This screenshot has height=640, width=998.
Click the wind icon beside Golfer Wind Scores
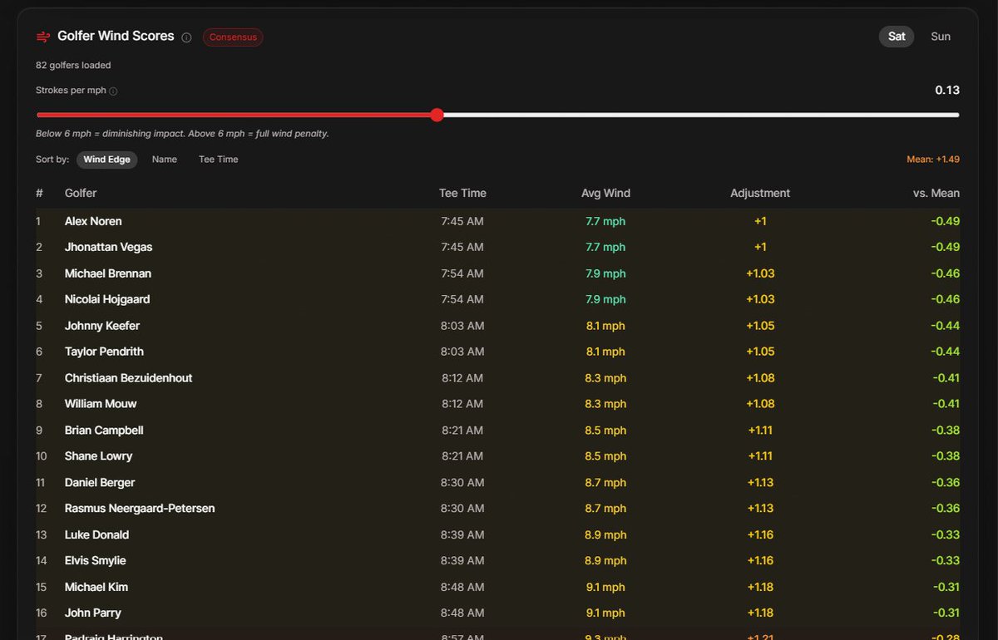tap(43, 37)
